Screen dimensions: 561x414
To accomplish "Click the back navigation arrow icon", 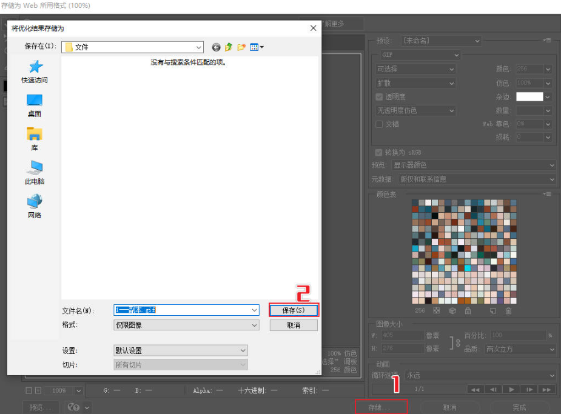I will pos(216,47).
